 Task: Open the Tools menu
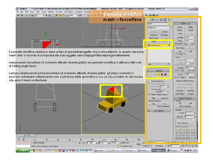[x=26, y=12]
